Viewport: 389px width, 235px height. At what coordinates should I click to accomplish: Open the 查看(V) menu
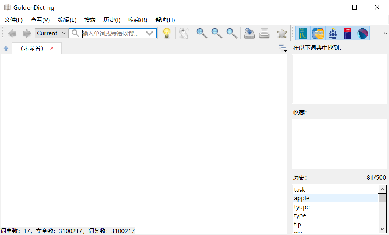pyautogui.click(x=40, y=20)
